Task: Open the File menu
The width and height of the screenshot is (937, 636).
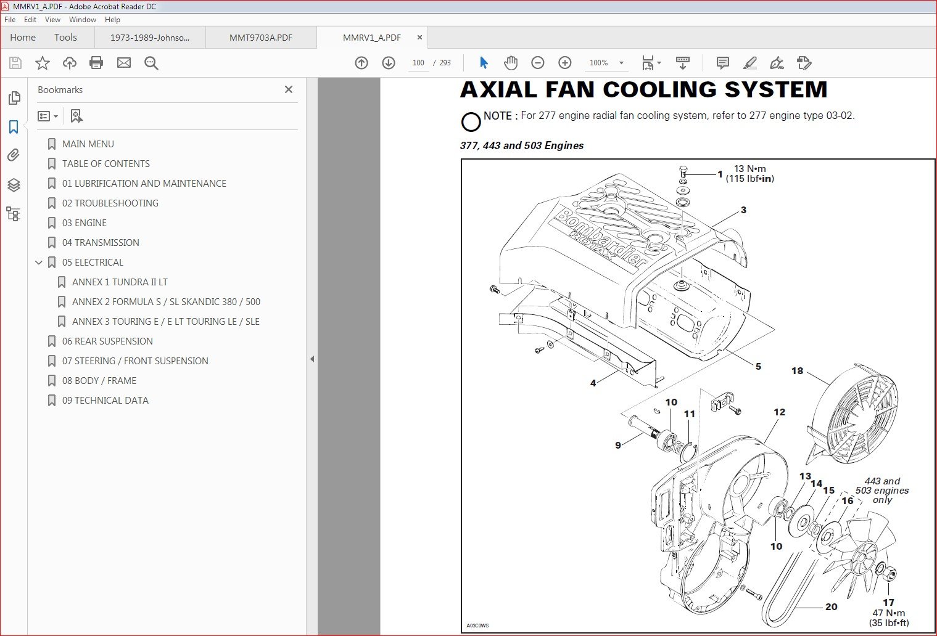Action: pos(10,20)
